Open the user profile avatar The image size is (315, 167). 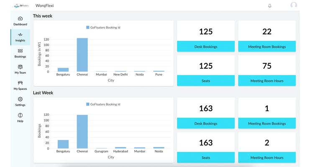294,5
